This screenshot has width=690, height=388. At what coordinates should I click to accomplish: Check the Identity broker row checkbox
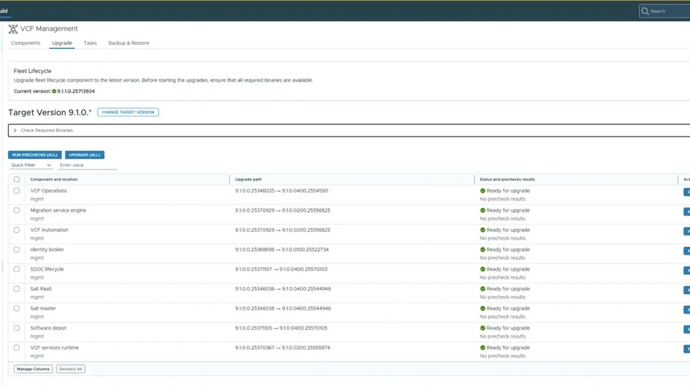(17, 249)
